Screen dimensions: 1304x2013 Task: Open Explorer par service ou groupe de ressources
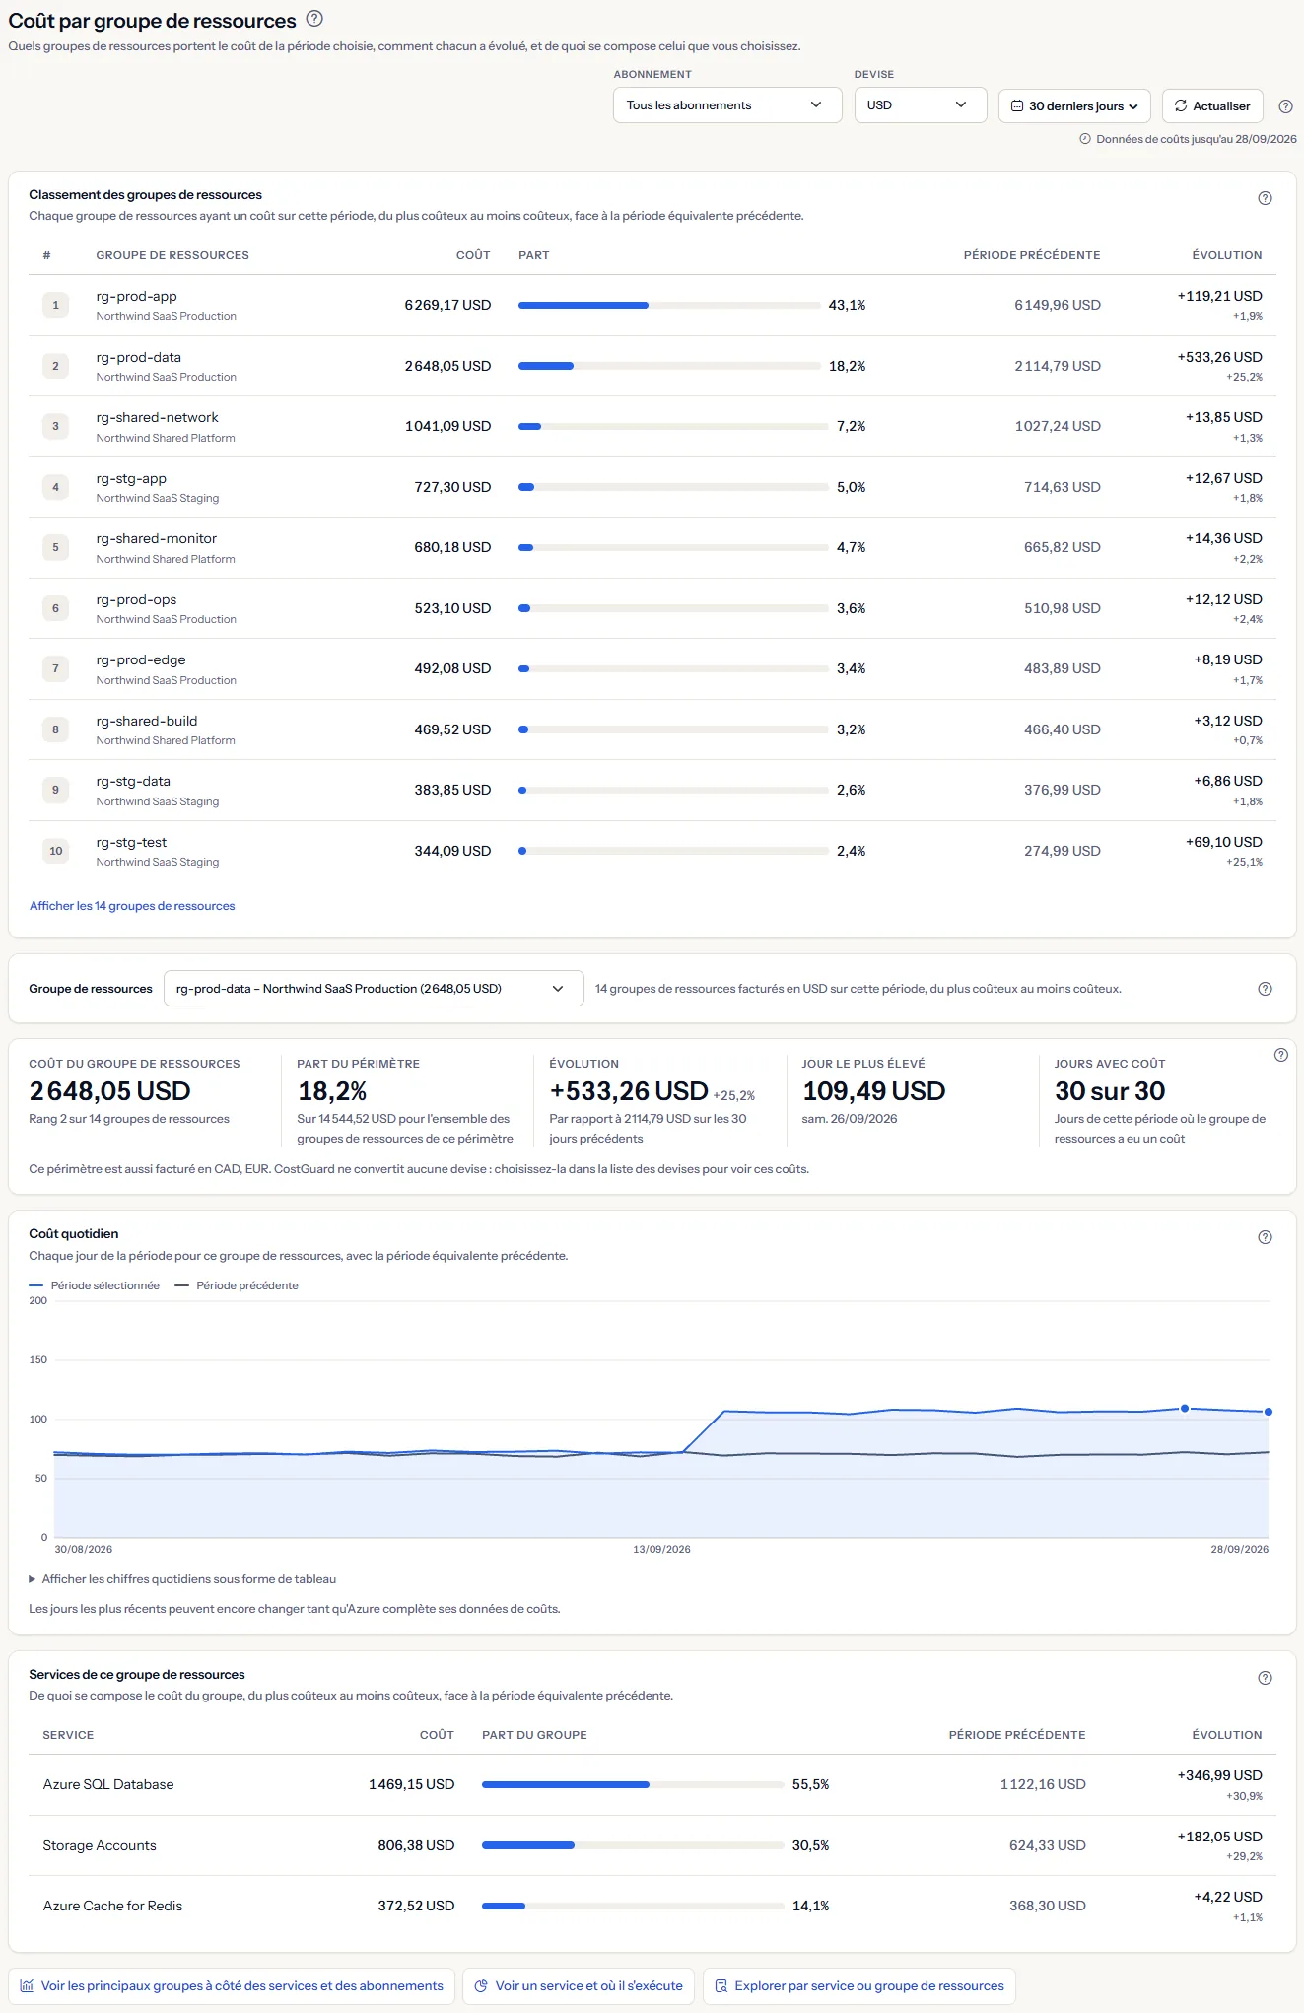click(859, 1986)
